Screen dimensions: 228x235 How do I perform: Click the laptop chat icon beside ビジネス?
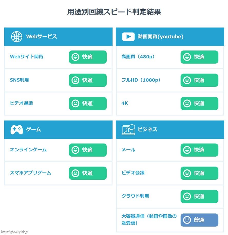tap(128, 130)
